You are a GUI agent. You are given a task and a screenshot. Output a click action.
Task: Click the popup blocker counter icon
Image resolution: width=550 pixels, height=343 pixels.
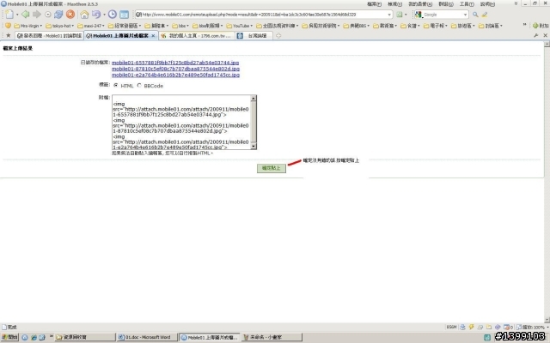pyautogui.click(x=508, y=327)
